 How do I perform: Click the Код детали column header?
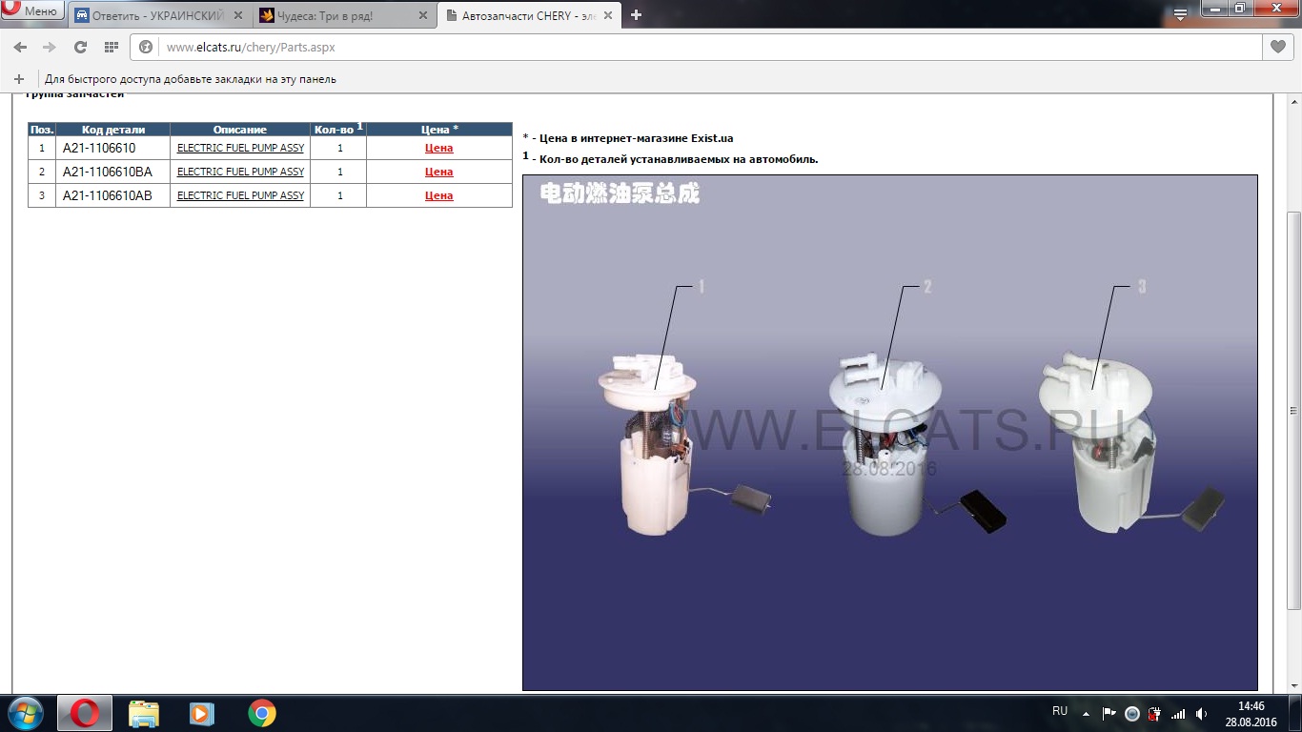point(112,129)
